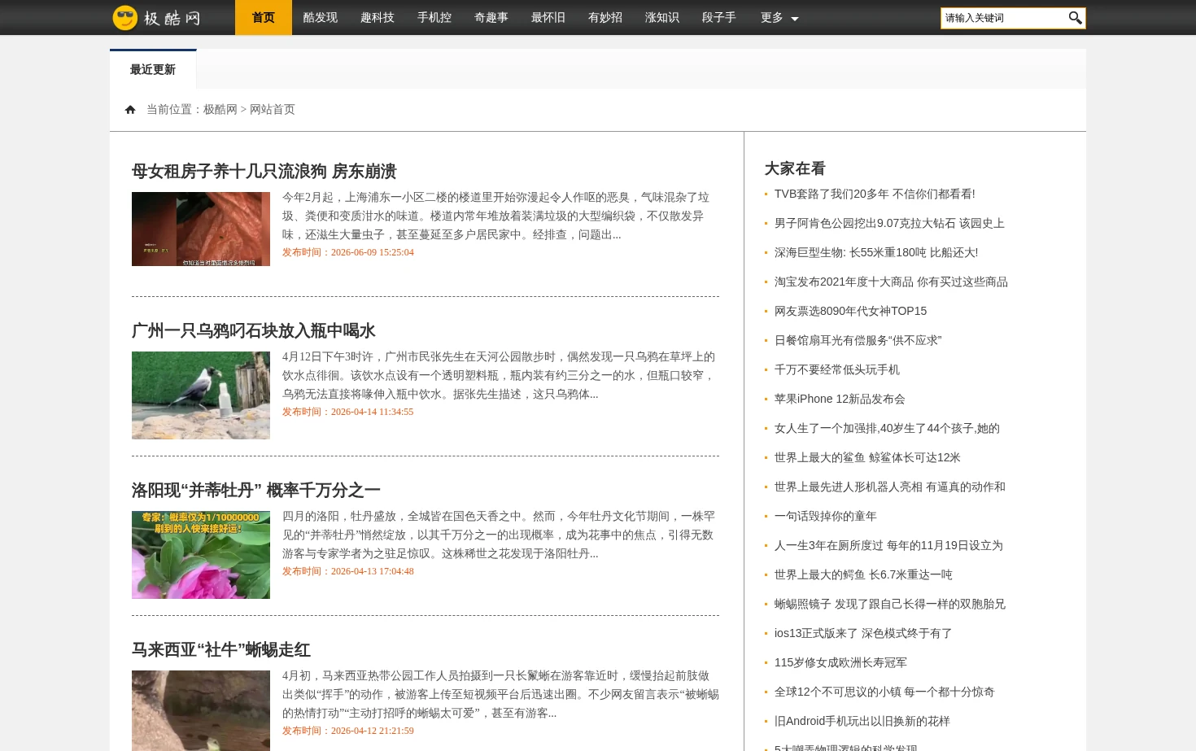Open 人一生3年在厕所度过 link
The width and height of the screenshot is (1196, 751).
tap(888, 545)
